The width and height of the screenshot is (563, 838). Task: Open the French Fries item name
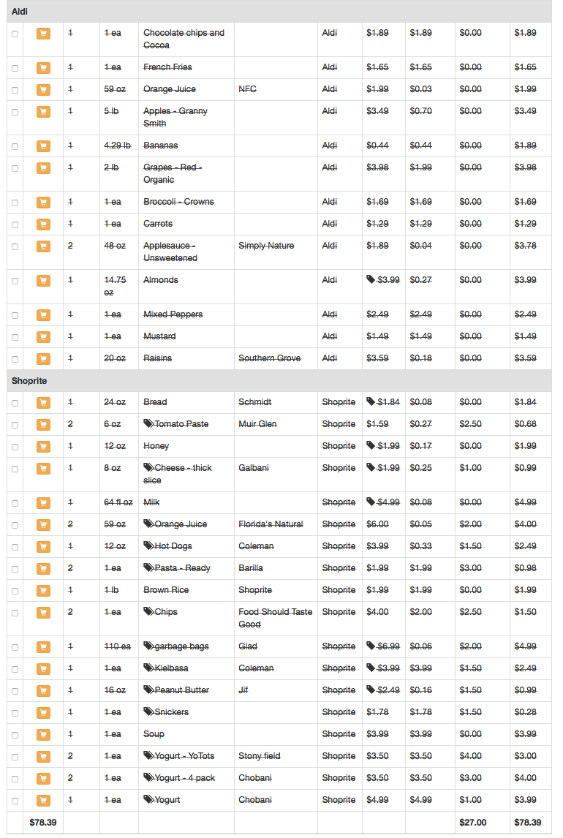coord(167,67)
